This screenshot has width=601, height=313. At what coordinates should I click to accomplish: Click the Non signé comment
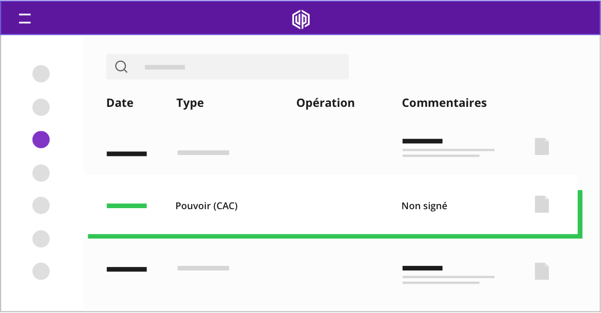pyautogui.click(x=424, y=206)
